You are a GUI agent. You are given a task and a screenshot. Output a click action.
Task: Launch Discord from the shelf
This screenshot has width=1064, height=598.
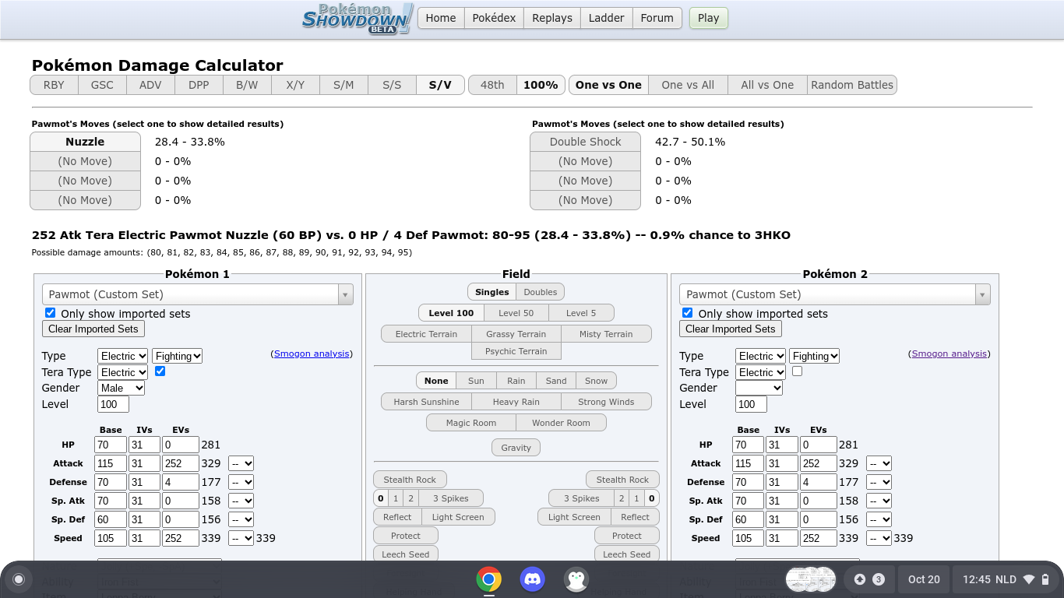click(x=533, y=579)
